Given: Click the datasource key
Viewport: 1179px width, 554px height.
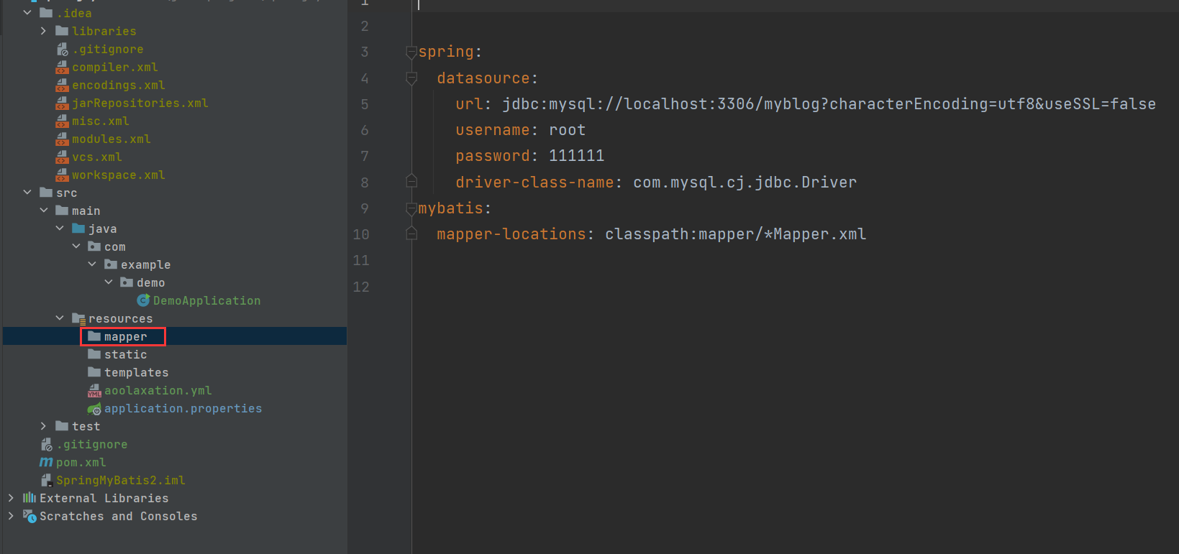Looking at the screenshot, I should tap(483, 78).
